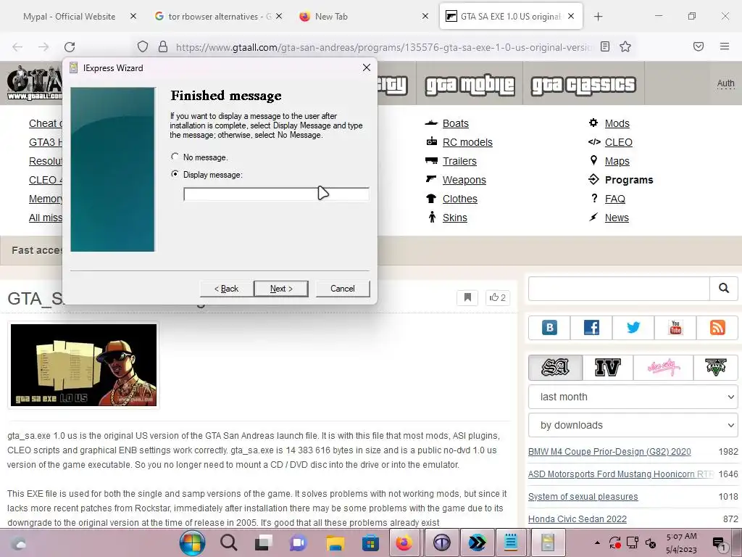Image resolution: width=742 pixels, height=557 pixels.
Task: Click the browser address bar URL
Action: [383, 47]
